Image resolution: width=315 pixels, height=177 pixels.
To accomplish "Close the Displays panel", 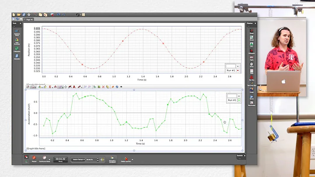I will [255, 24].
